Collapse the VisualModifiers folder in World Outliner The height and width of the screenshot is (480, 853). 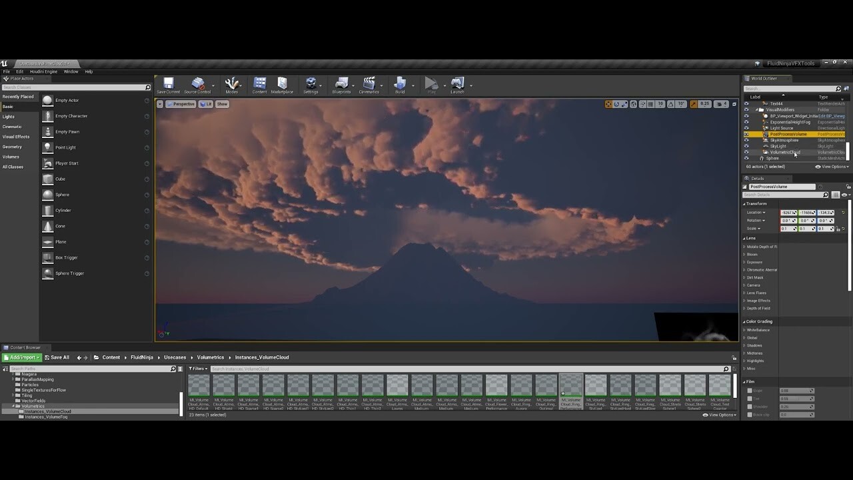pyautogui.click(x=758, y=110)
